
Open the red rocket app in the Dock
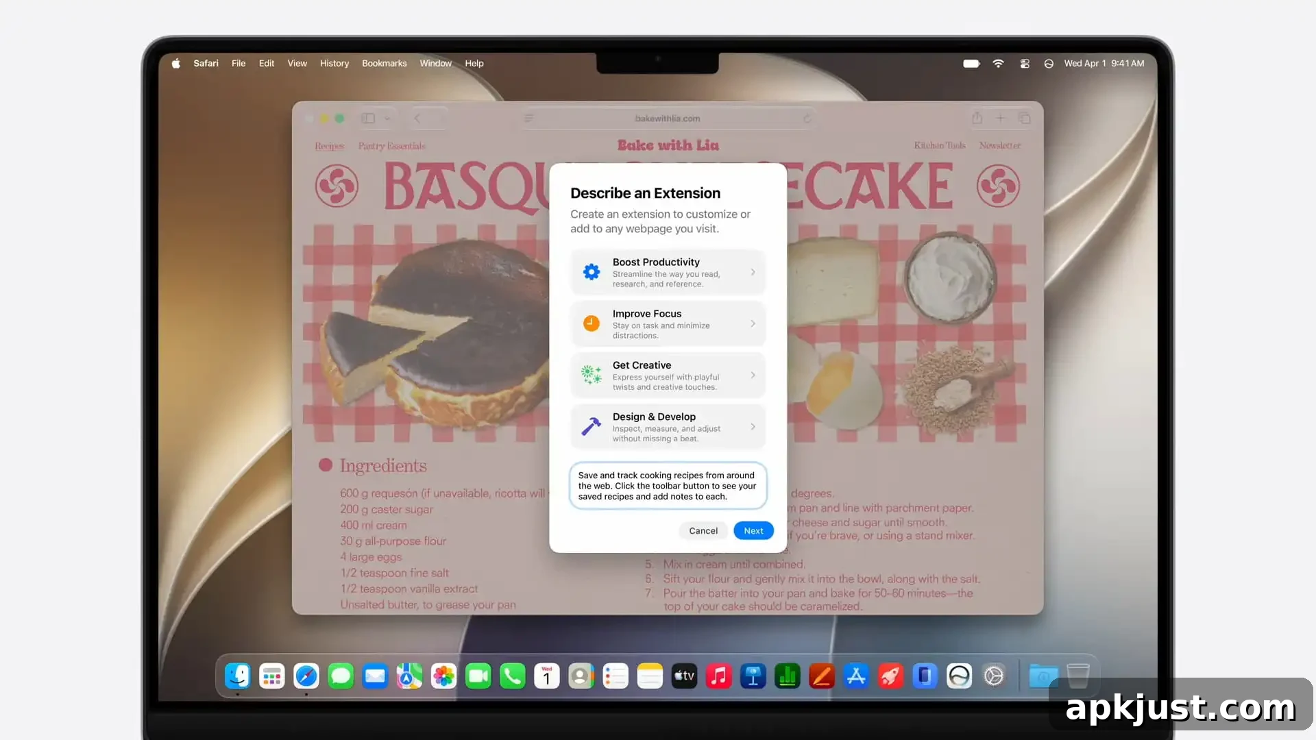pos(890,676)
